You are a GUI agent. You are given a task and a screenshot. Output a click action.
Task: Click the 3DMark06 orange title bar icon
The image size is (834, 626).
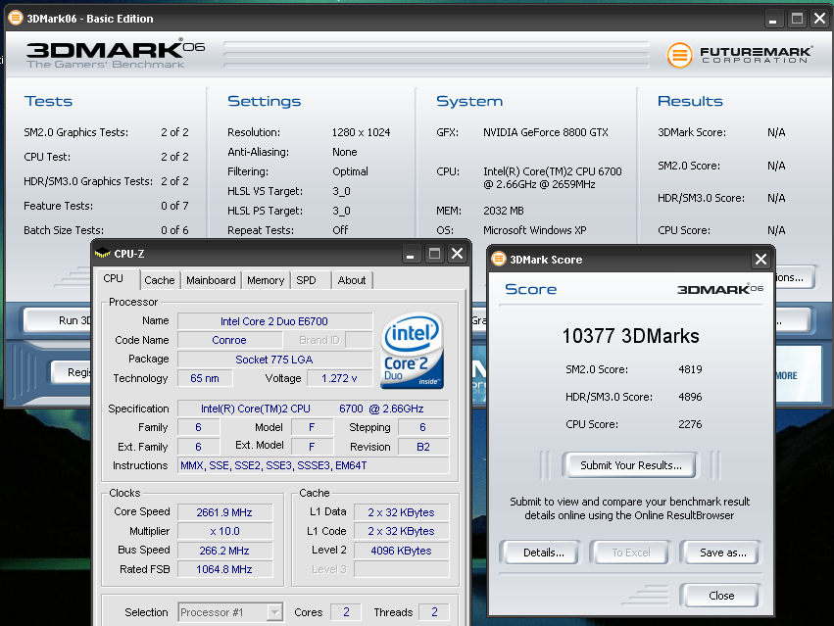[16, 18]
